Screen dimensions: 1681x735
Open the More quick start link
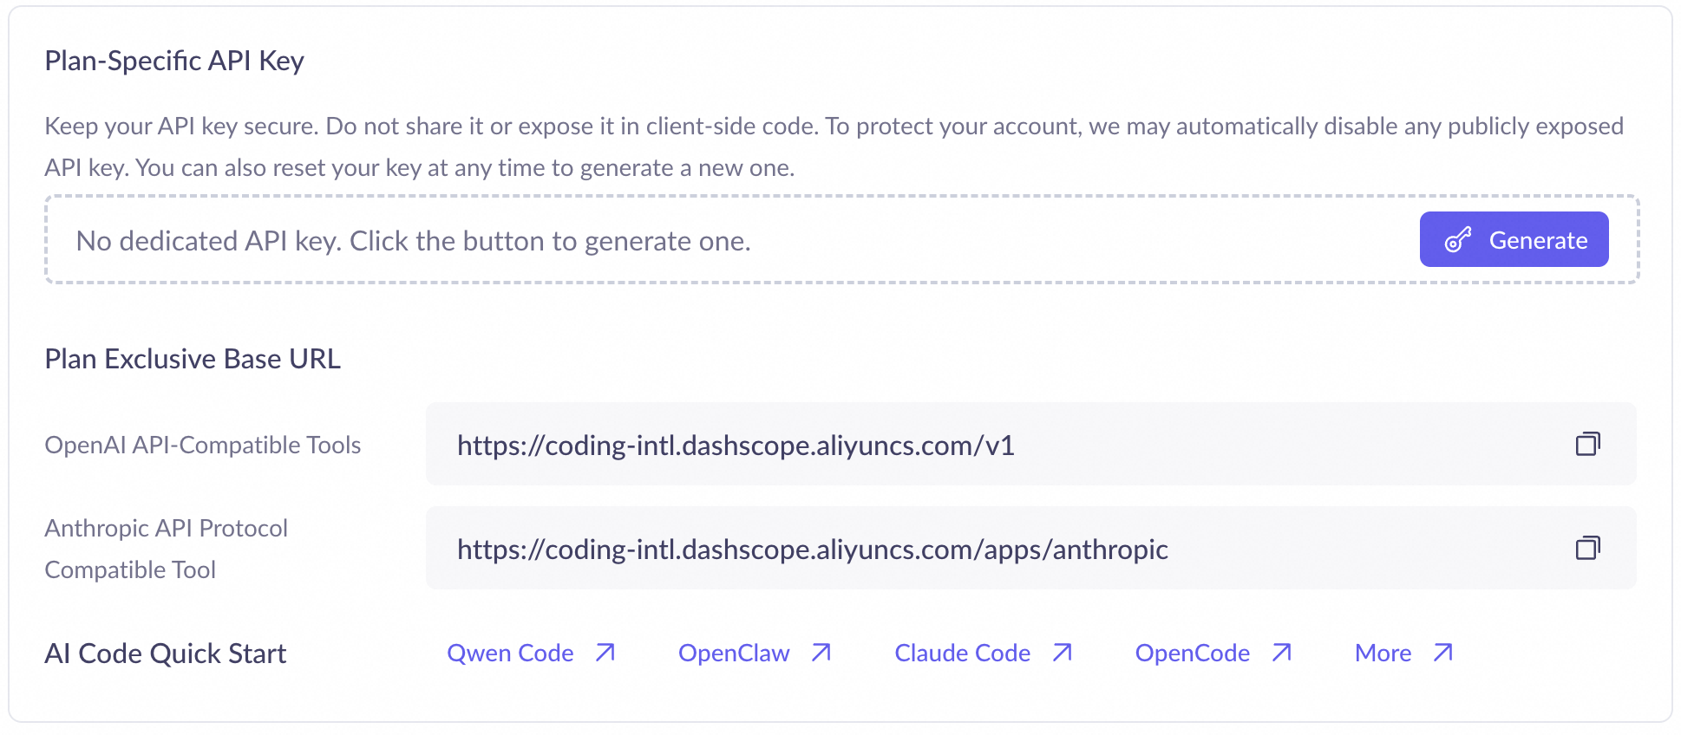1383,653
